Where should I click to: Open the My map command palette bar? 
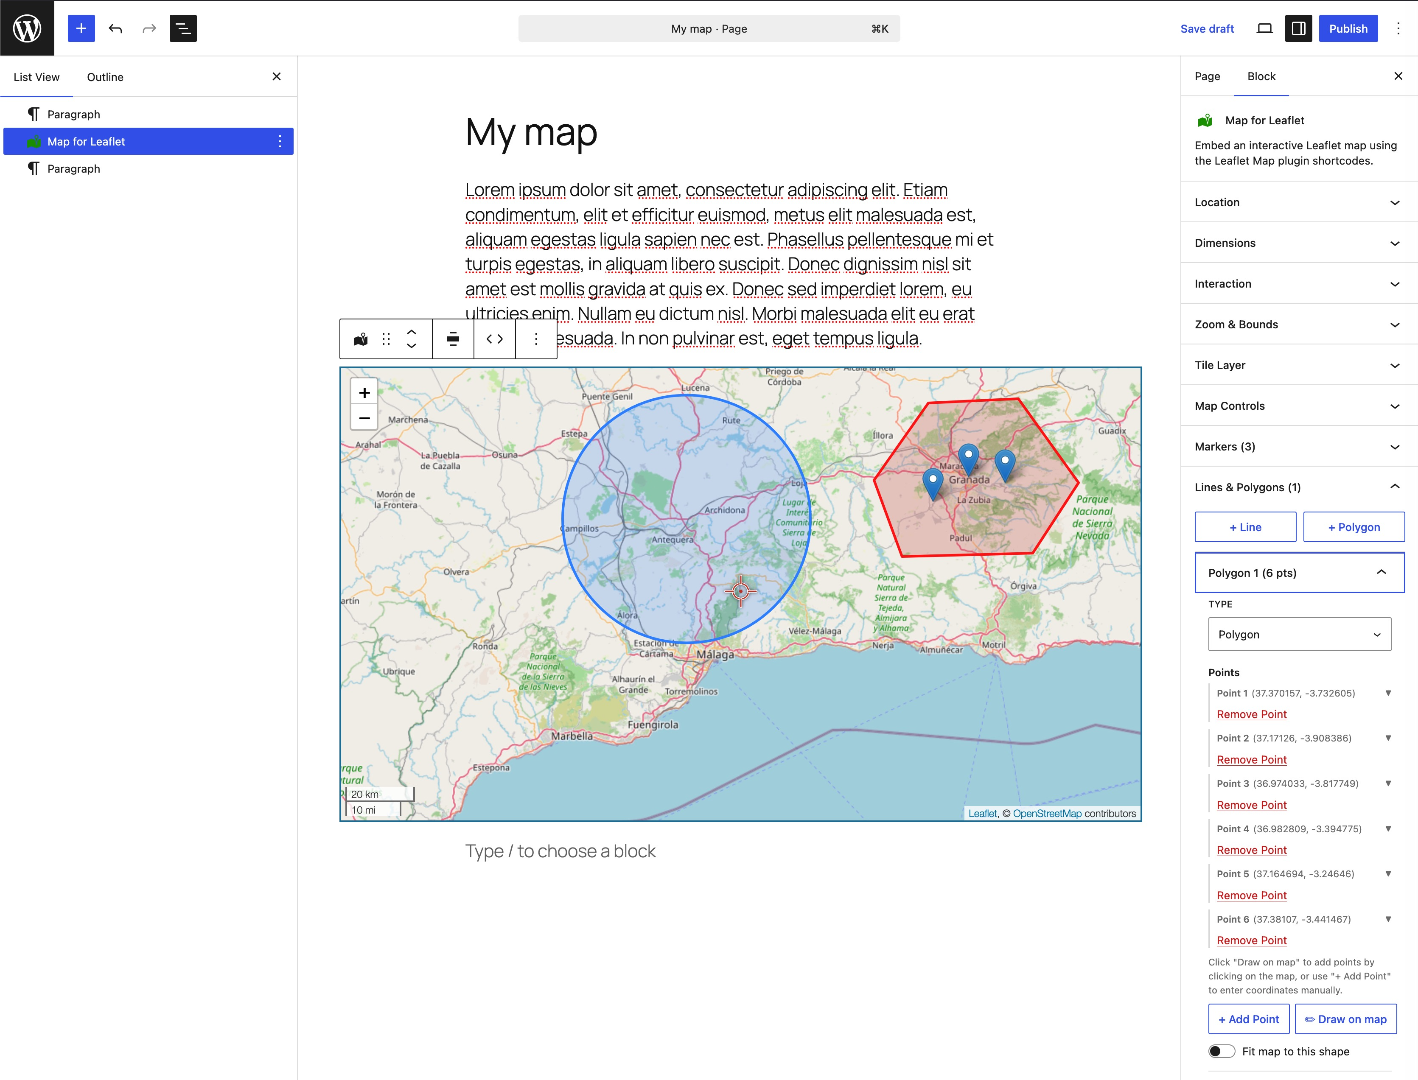709,28
